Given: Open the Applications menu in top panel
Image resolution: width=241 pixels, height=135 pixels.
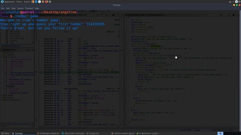Looking at the screenshot, I should pos(9,1).
